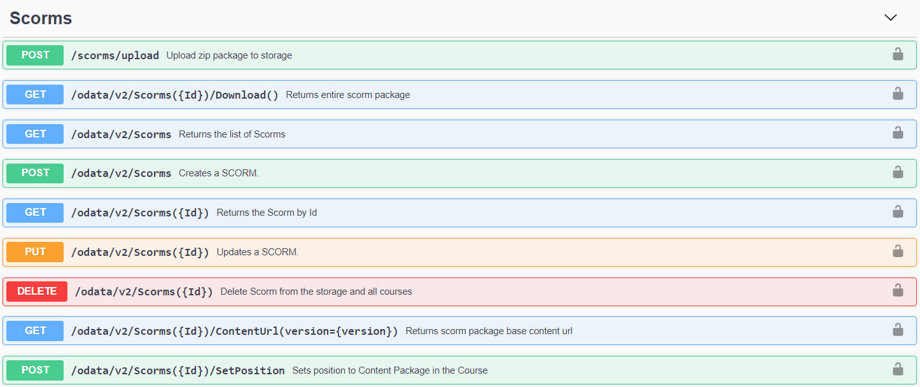Click the lock icon on /scorms/upload row

898,55
